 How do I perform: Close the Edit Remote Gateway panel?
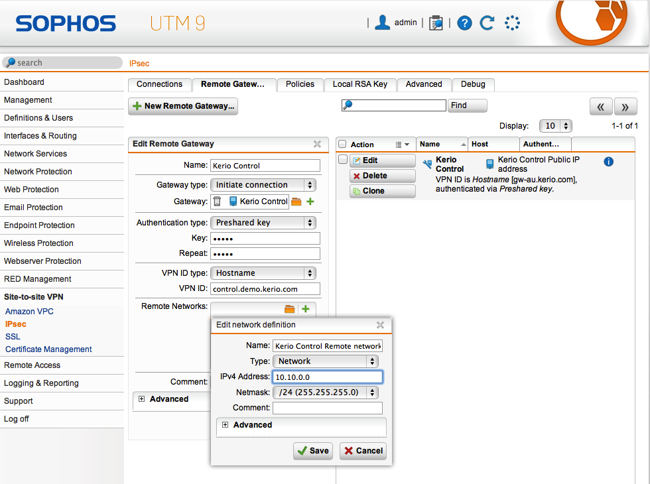click(317, 144)
